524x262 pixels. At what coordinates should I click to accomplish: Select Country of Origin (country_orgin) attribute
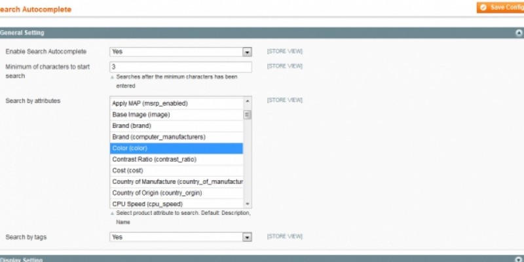point(176,193)
